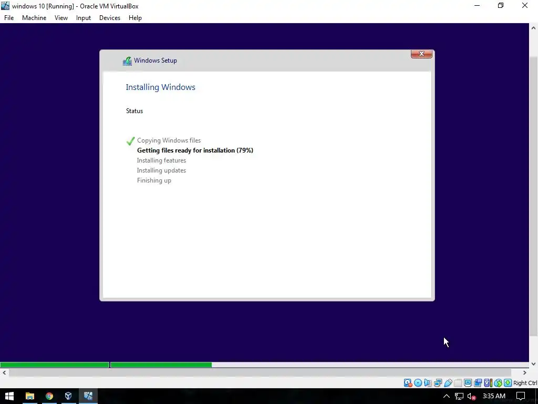
Task: Click the vertical scrollbar down arrow
Action: click(x=533, y=364)
